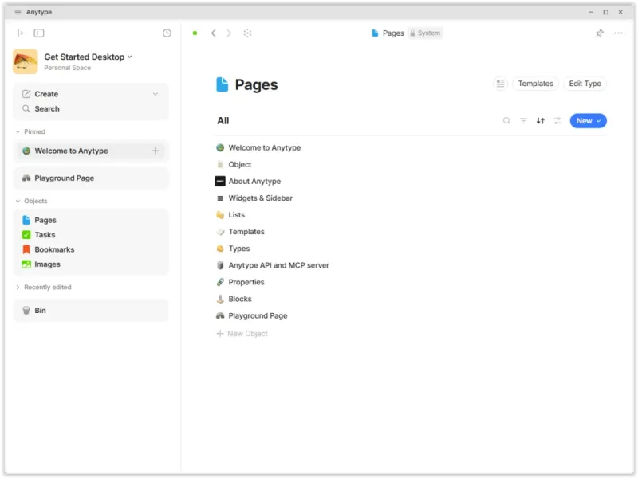
Task: Open Pages type in sidebar
Action: pyautogui.click(x=91, y=221)
